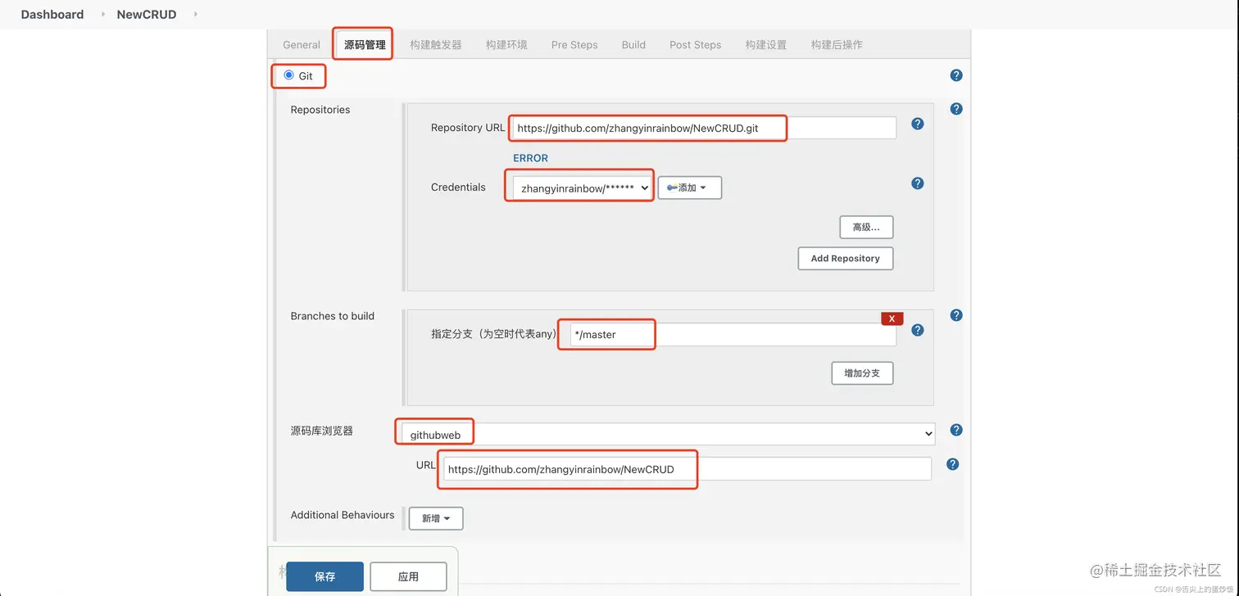This screenshot has width=1239, height=596.
Task: Switch to the Post Steps tab
Action: tap(695, 44)
